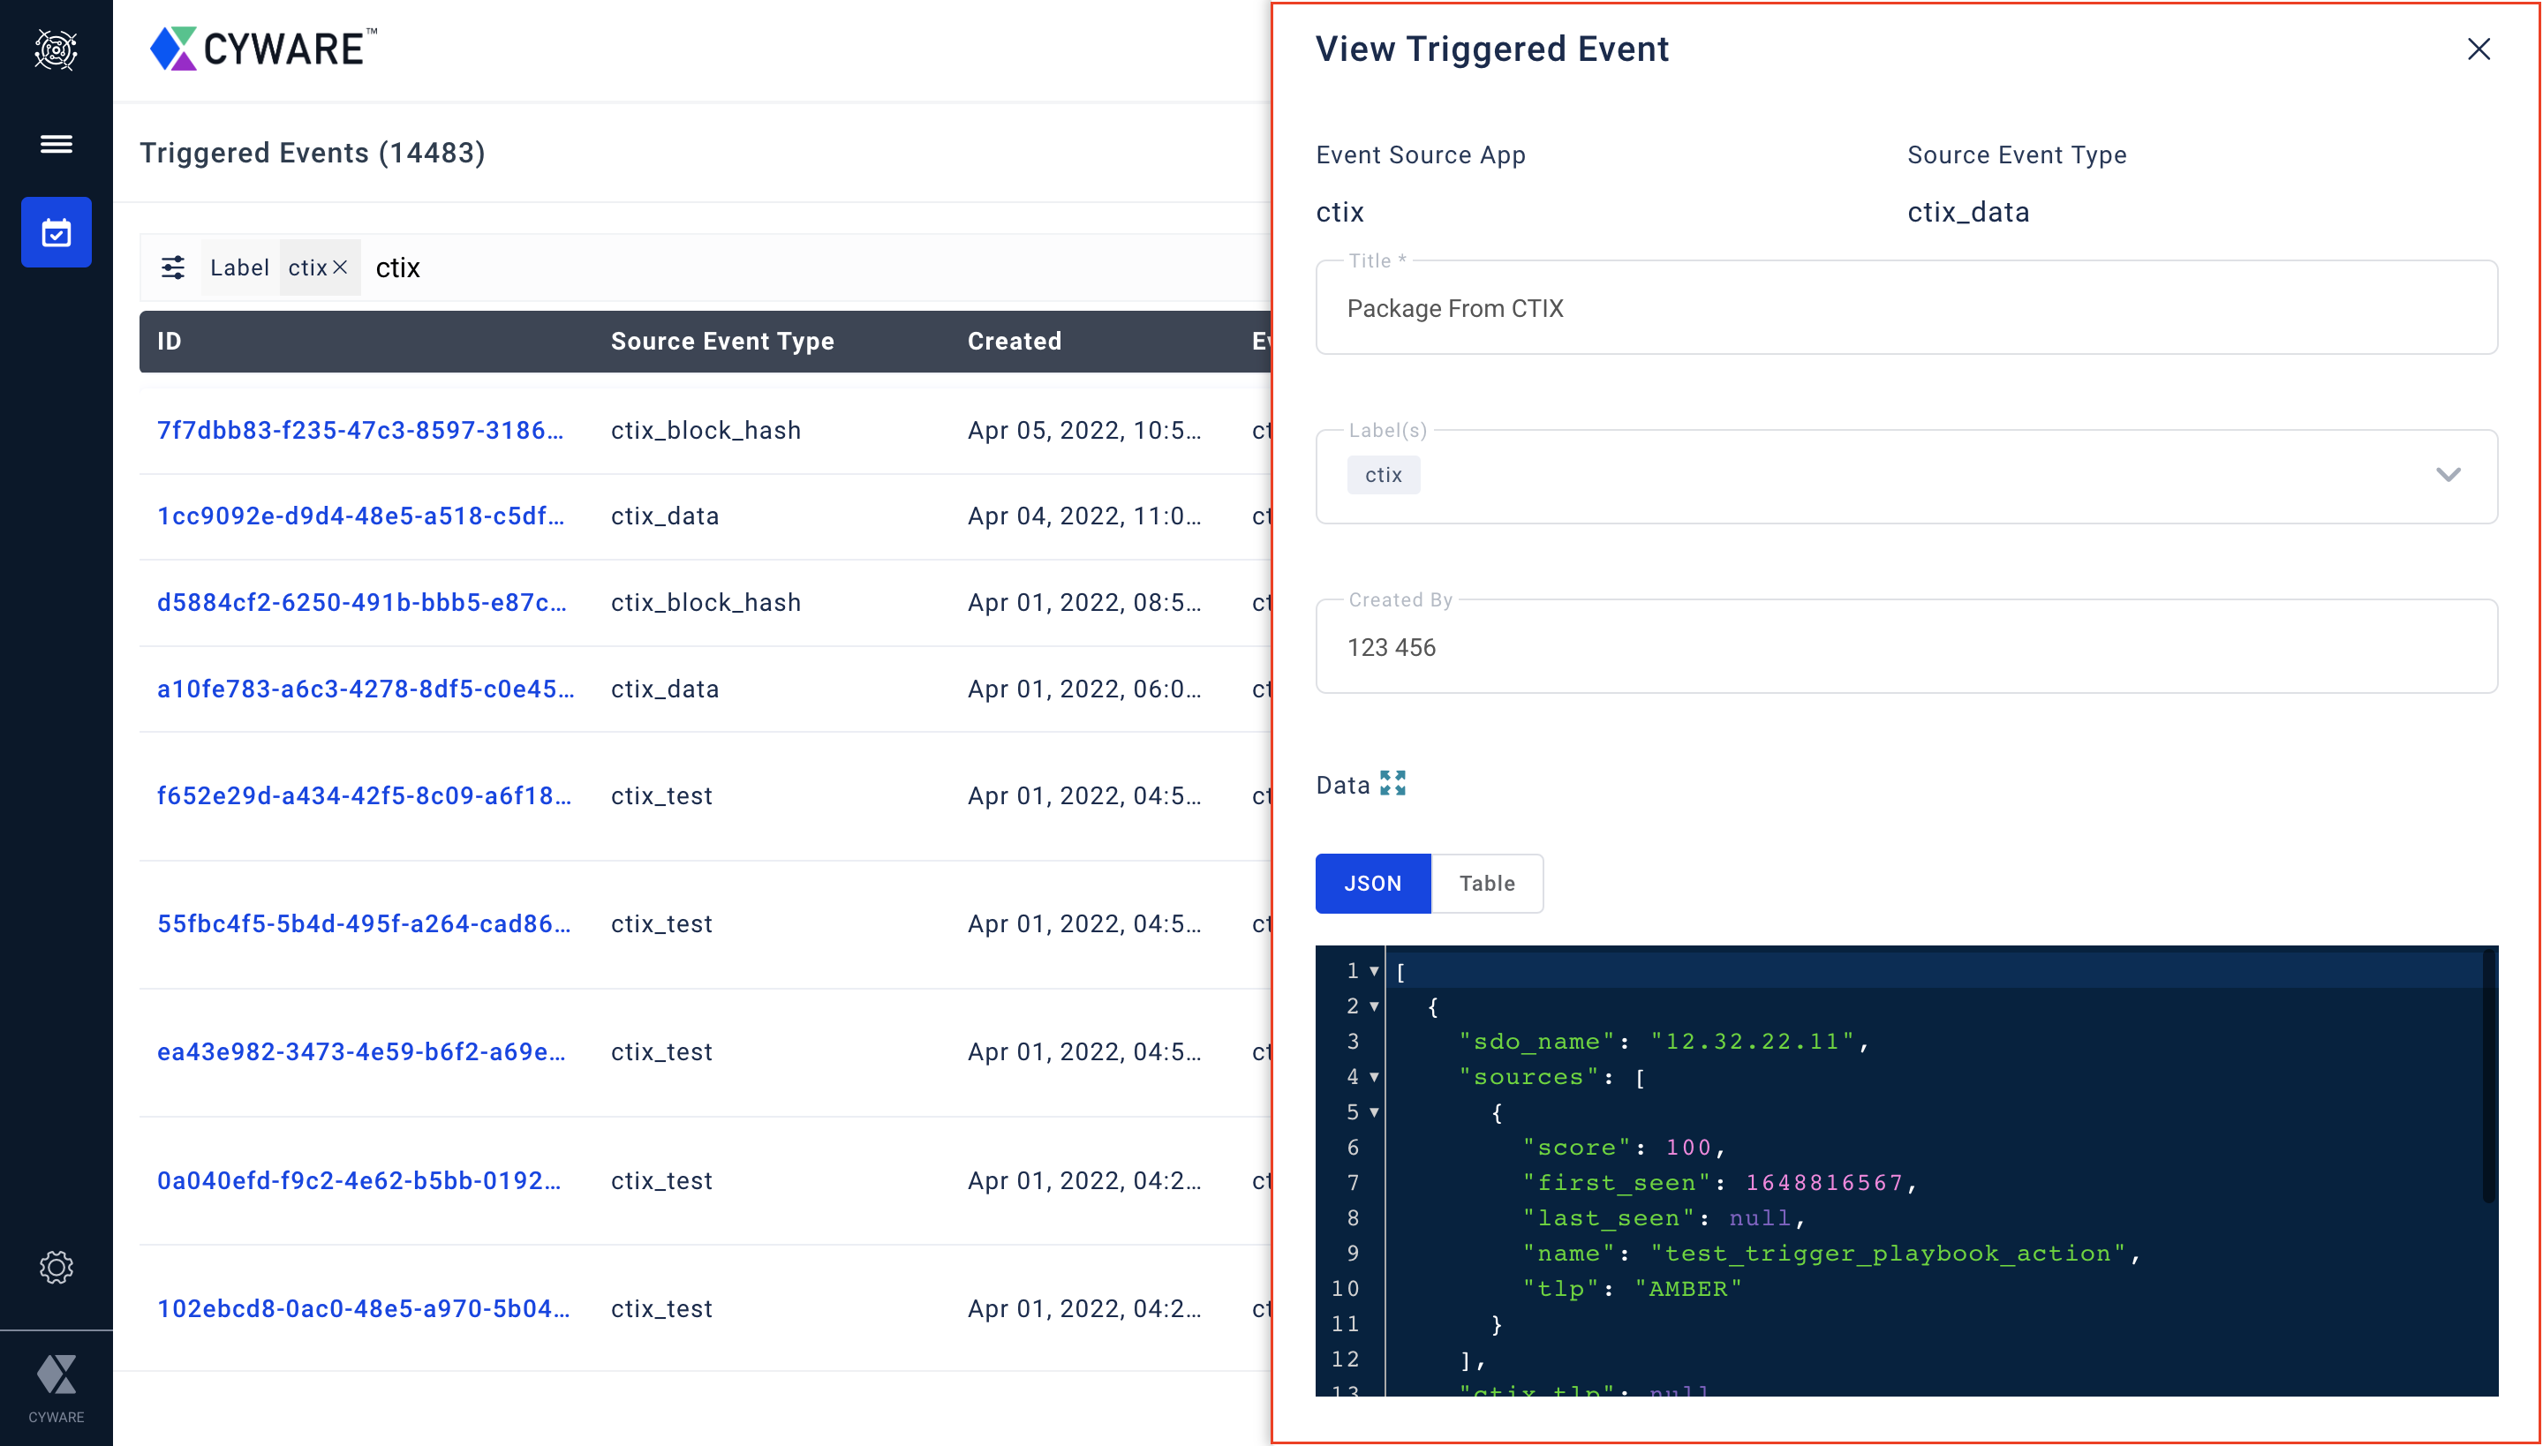Click the Cyware logo in header
The height and width of the screenshot is (1446, 2543).
tap(263, 49)
